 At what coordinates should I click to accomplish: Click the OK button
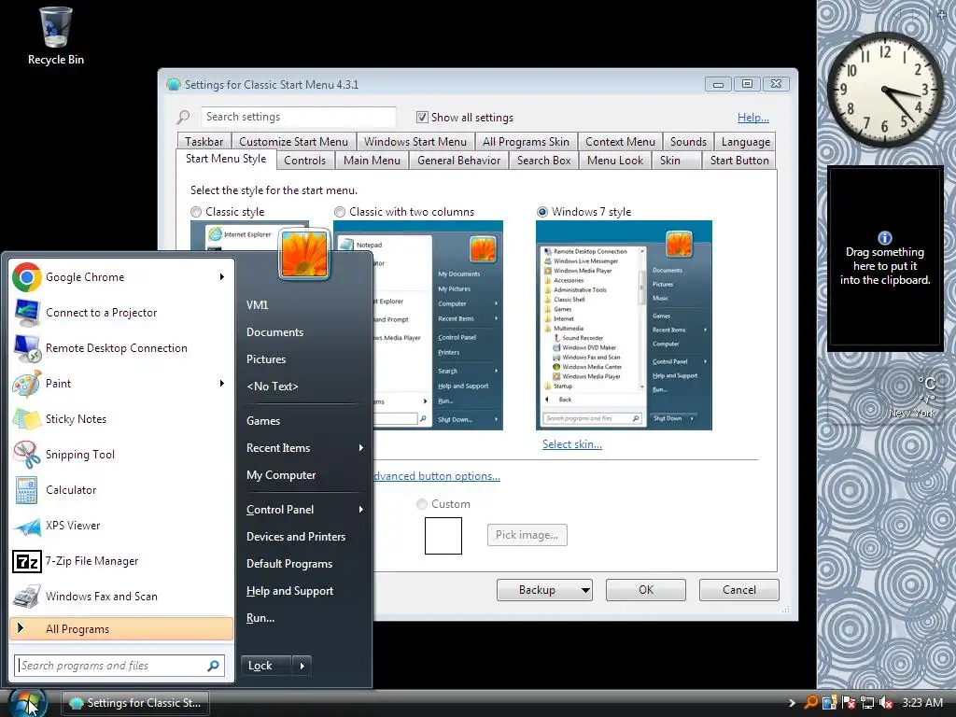coord(646,590)
